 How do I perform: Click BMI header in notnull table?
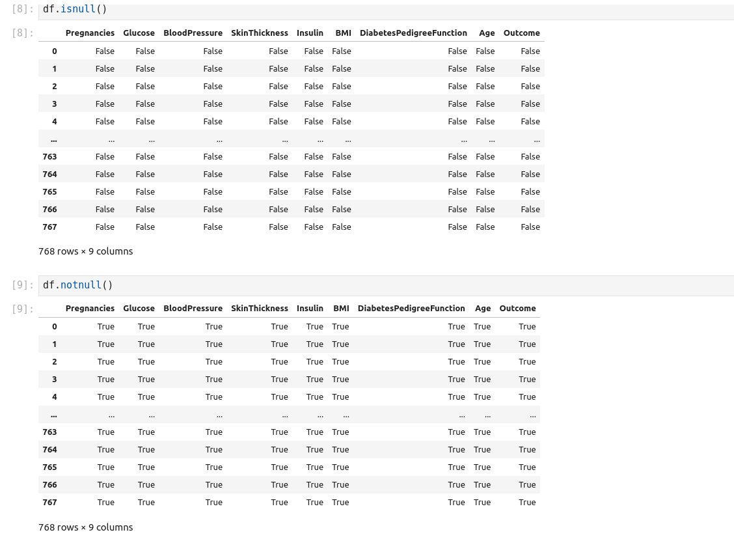341,309
